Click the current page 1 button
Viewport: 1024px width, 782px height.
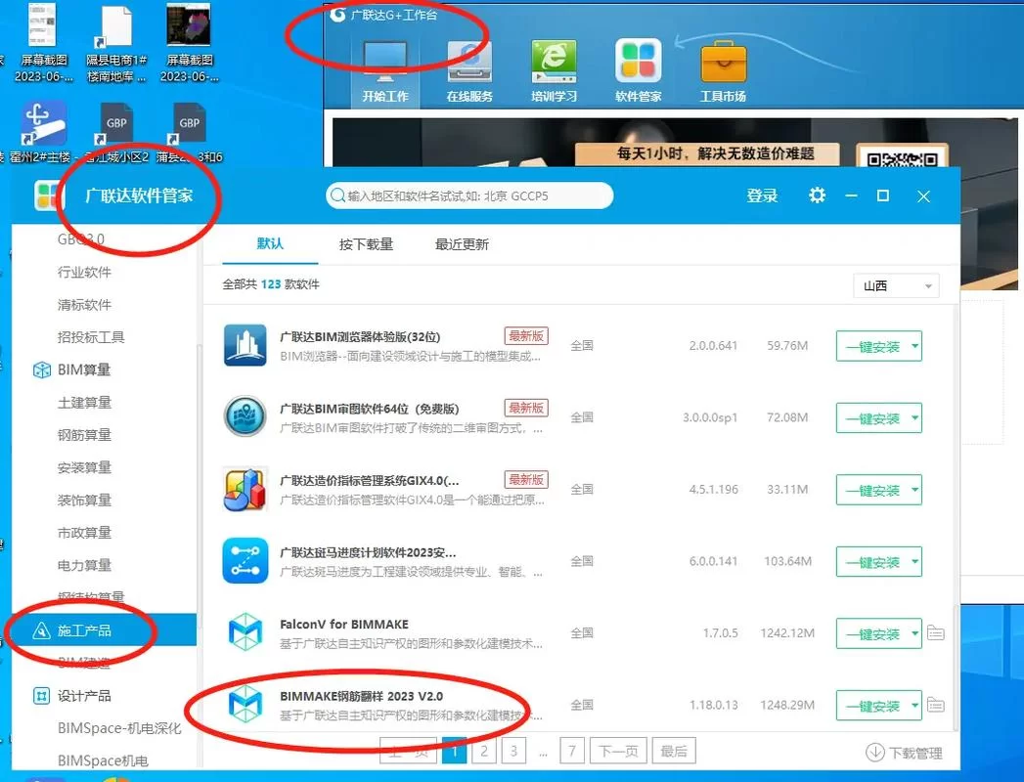pyautogui.click(x=455, y=751)
